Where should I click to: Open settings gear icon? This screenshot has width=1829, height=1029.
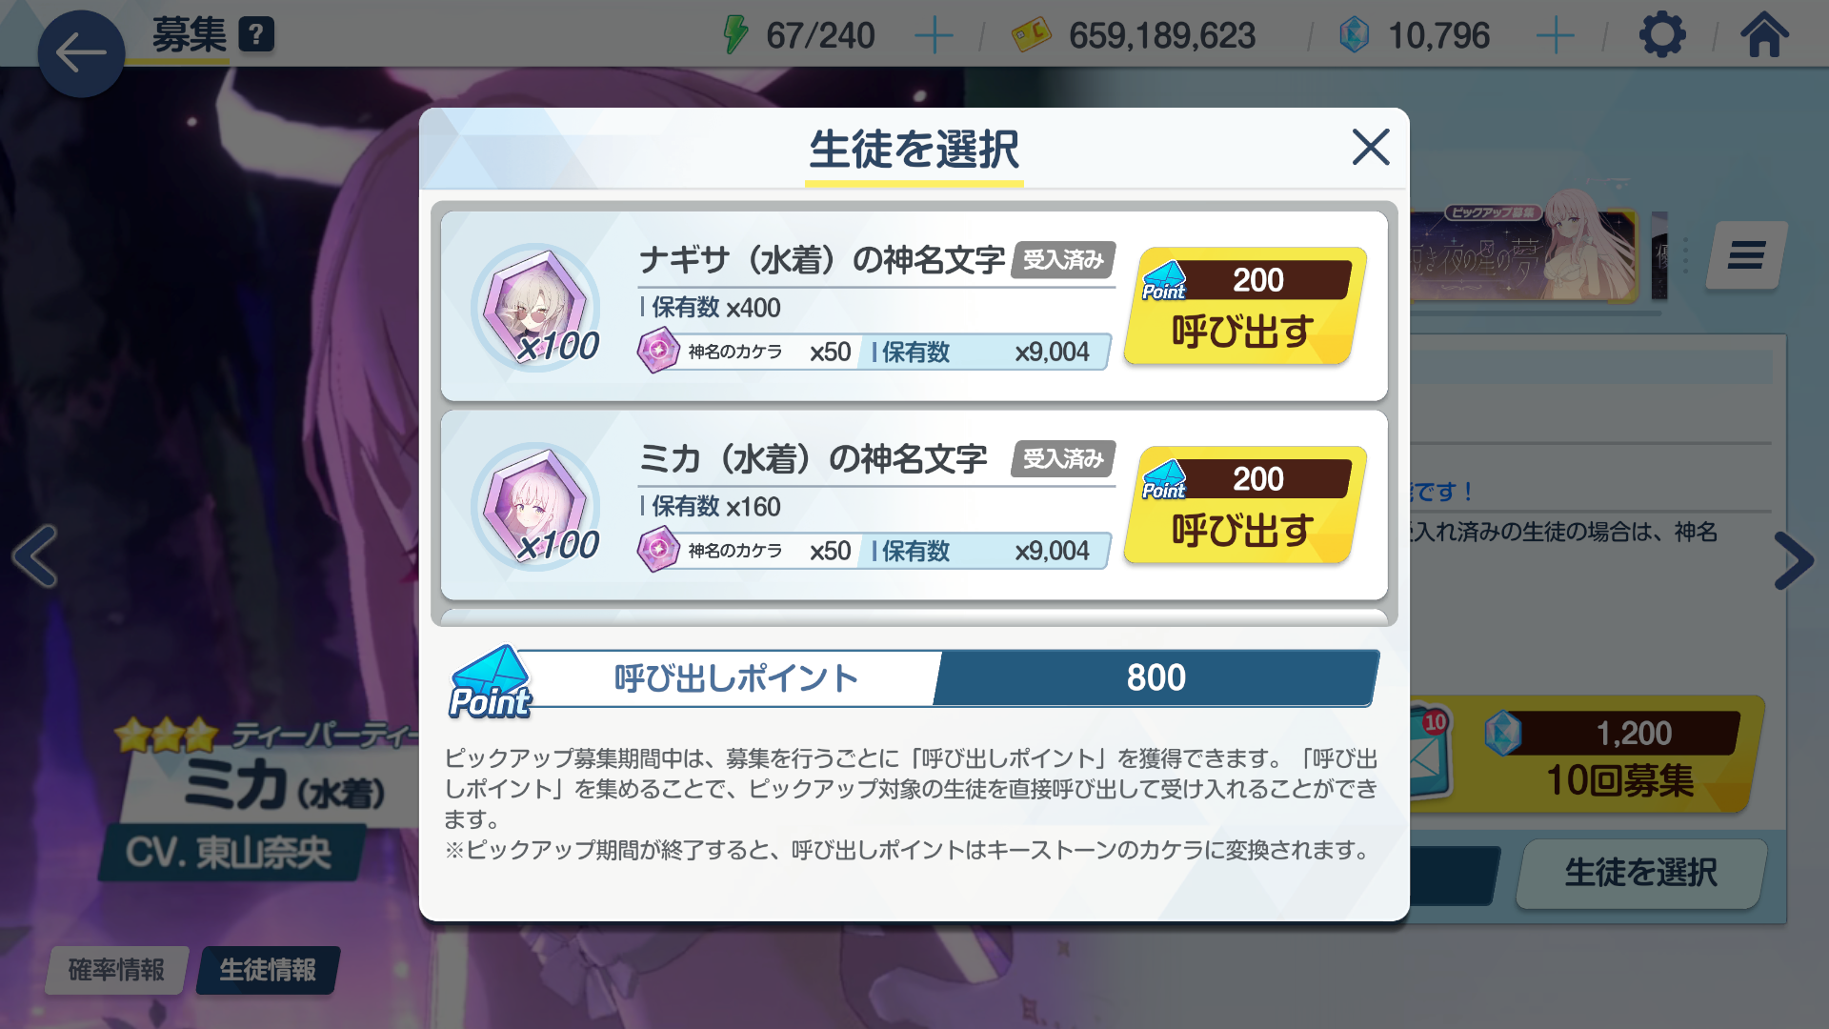coord(1662,35)
